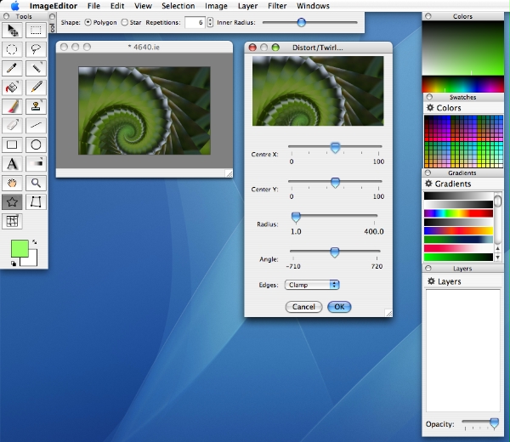Click the Angle slider handle
The height and width of the screenshot is (442, 510).
(334, 252)
